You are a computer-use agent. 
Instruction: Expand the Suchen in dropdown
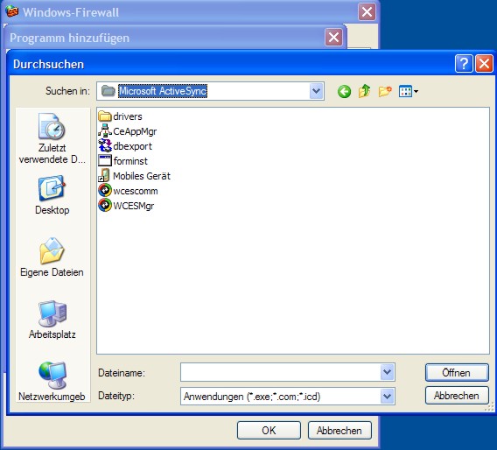(316, 91)
